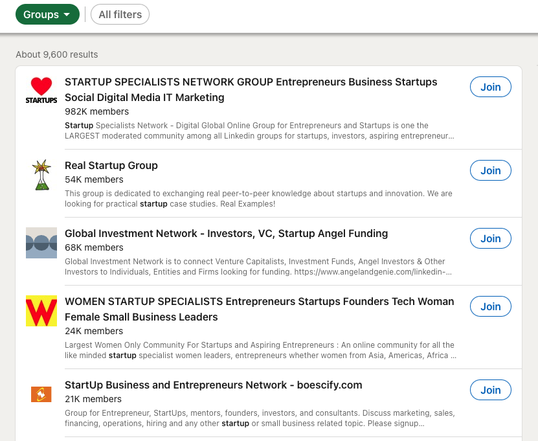Click the 'About 9,600 results' label
This screenshot has height=441, width=538.
tap(57, 54)
